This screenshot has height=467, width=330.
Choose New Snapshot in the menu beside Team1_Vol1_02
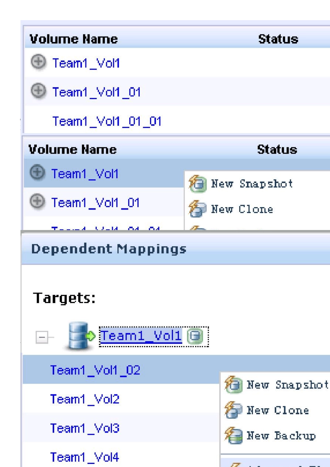point(277,385)
